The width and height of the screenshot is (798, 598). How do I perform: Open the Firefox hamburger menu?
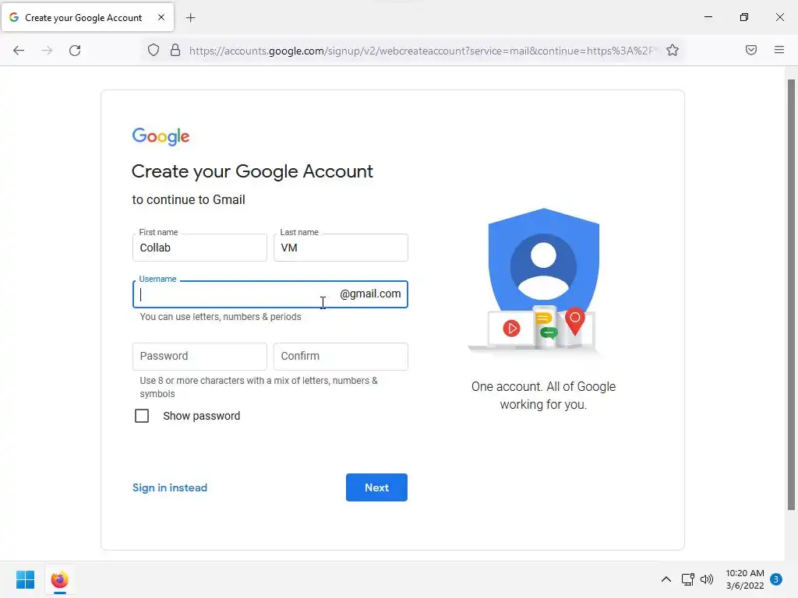tap(779, 50)
